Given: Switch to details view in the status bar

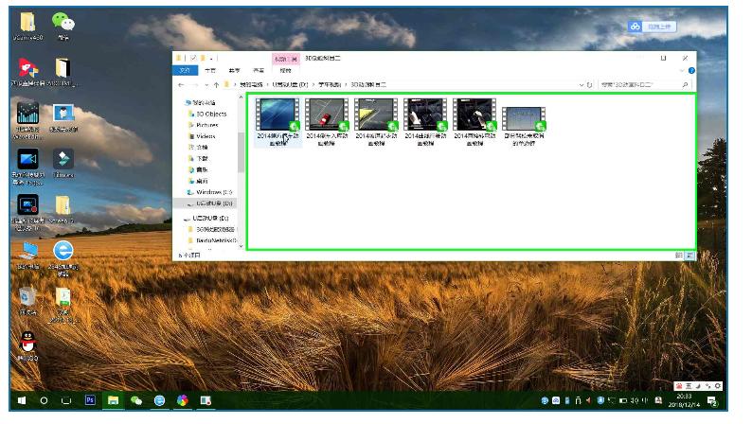Looking at the screenshot, I should pos(679,256).
